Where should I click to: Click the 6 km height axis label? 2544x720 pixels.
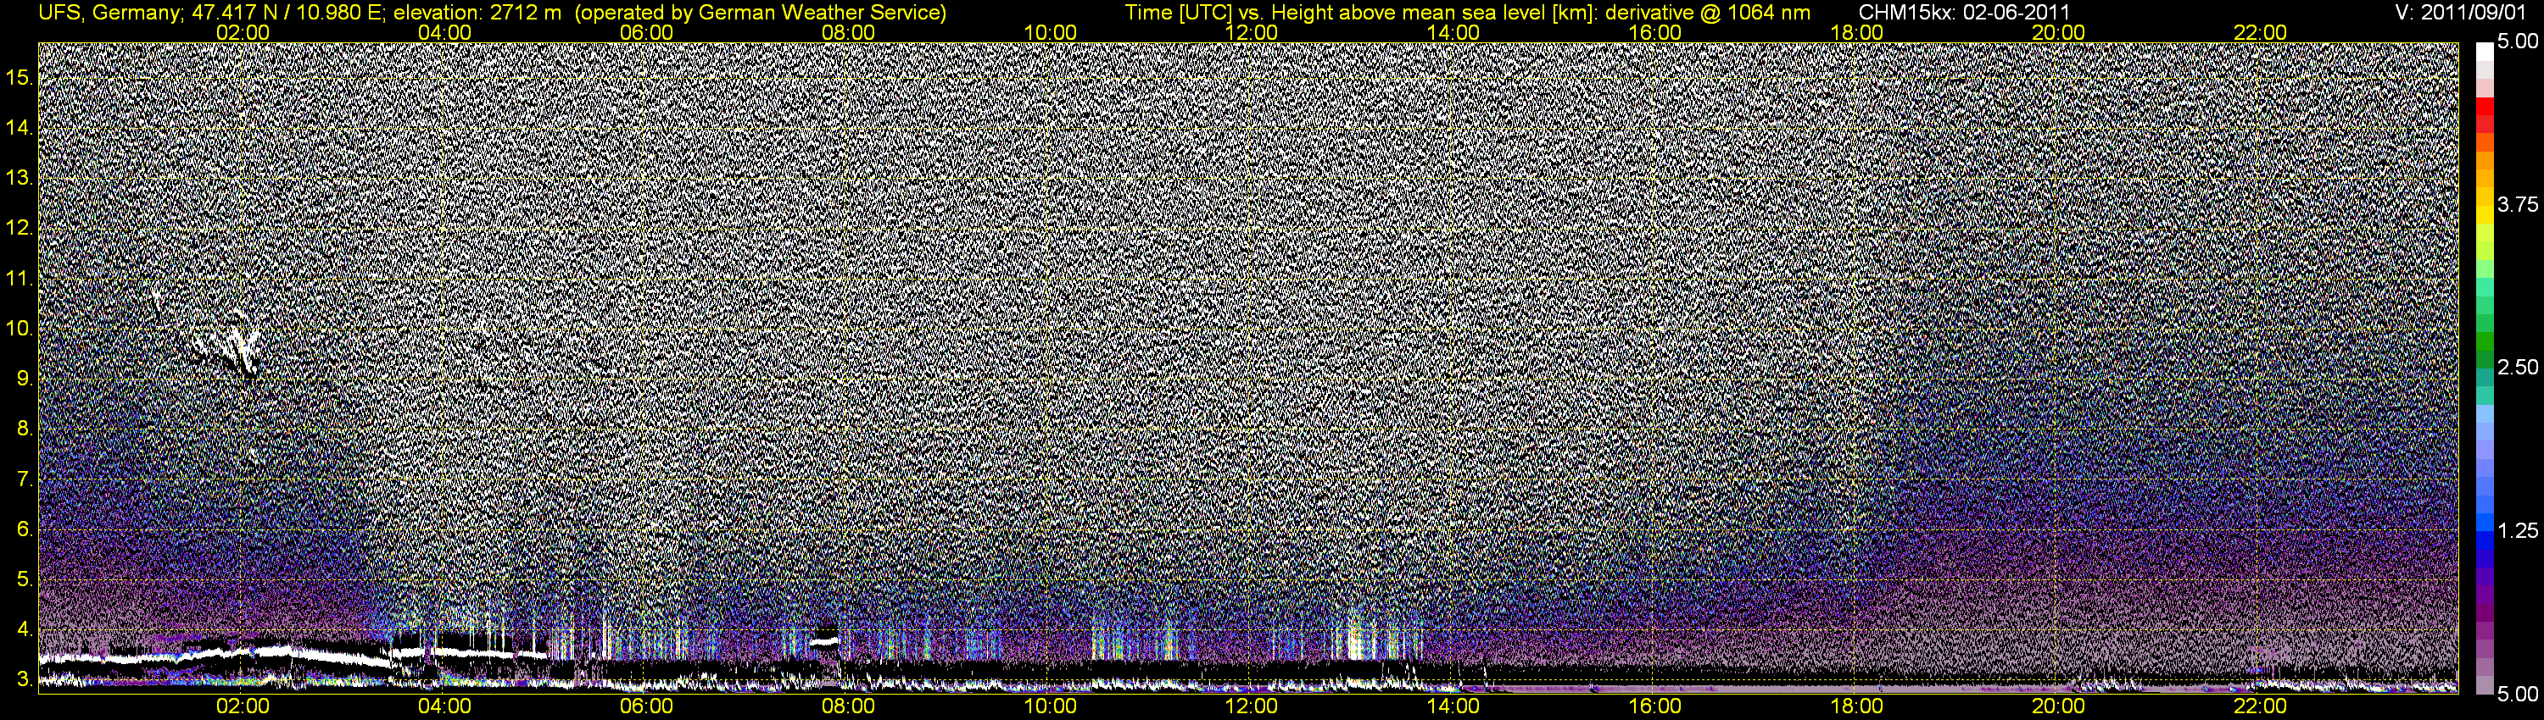point(25,529)
